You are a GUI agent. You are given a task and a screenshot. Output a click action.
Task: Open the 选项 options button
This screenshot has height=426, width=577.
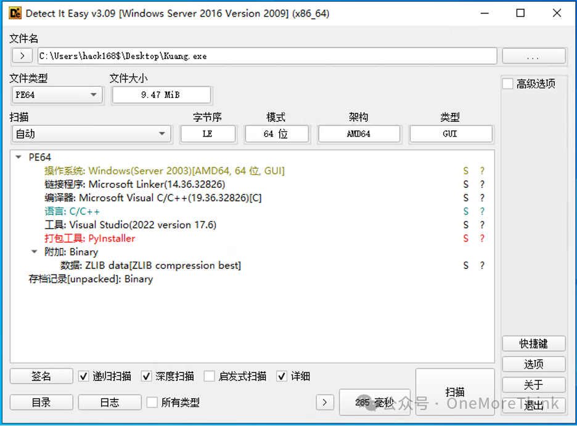click(x=534, y=364)
